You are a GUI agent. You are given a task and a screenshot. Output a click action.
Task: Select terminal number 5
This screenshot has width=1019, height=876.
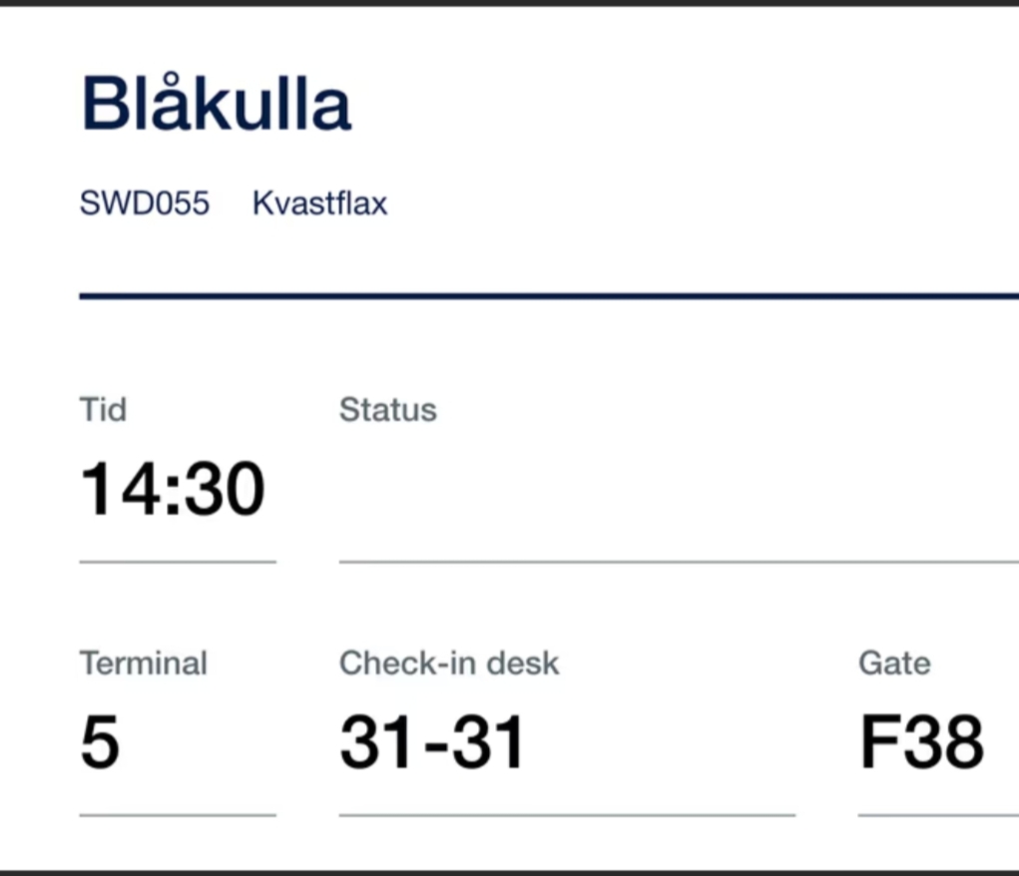click(100, 742)
